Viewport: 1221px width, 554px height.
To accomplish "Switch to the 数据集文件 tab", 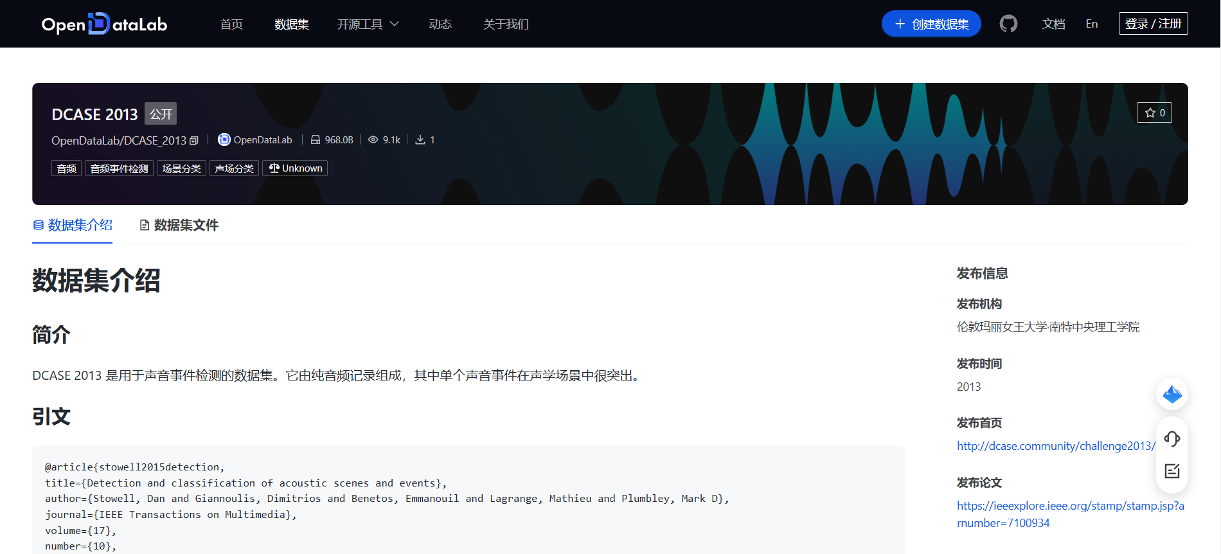I will 179,225.
